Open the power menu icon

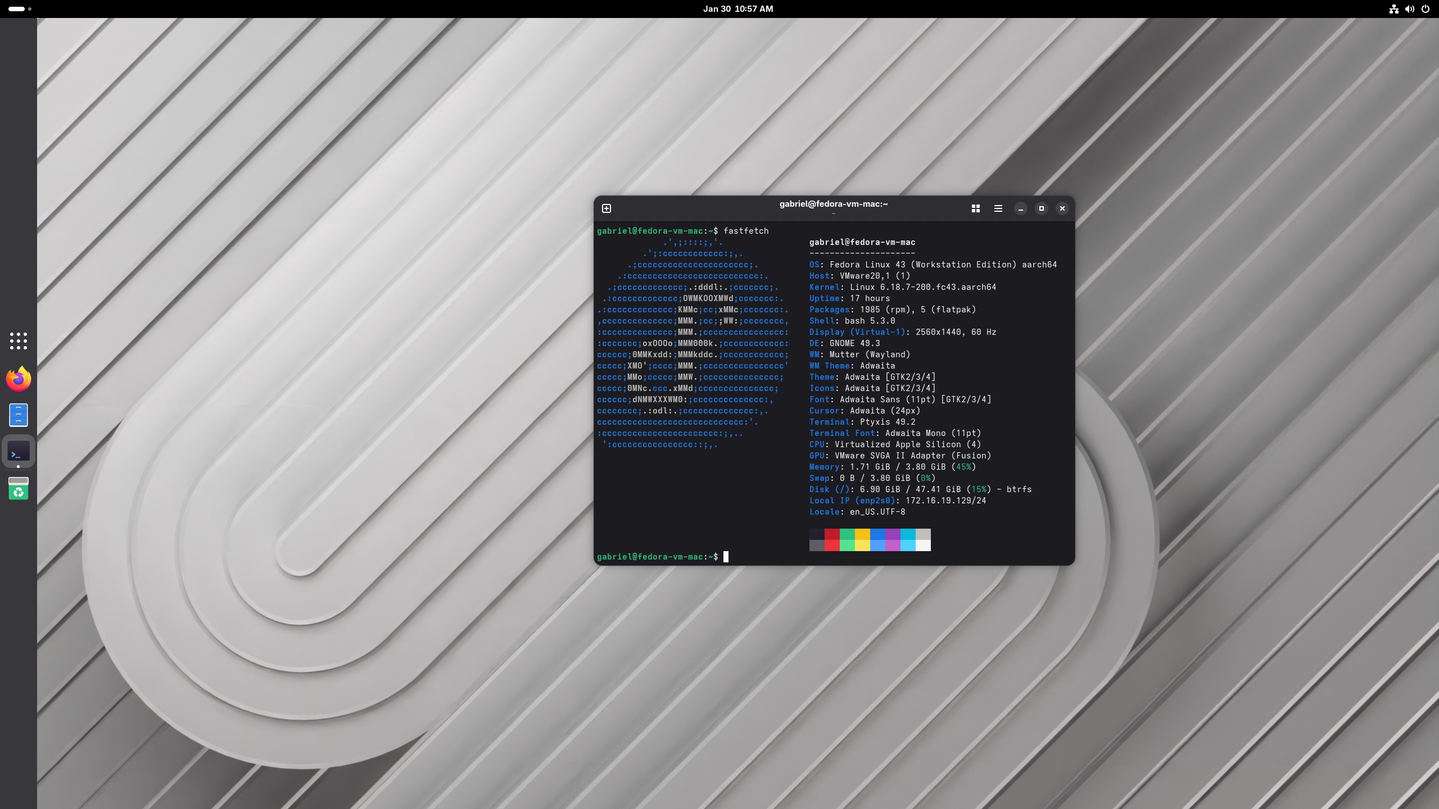[x=1425, y=9]
